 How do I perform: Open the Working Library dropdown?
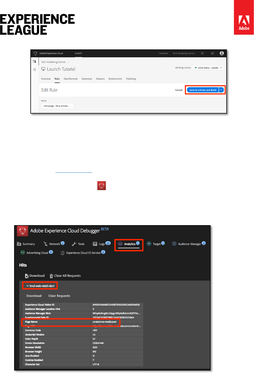click(208, 68)
